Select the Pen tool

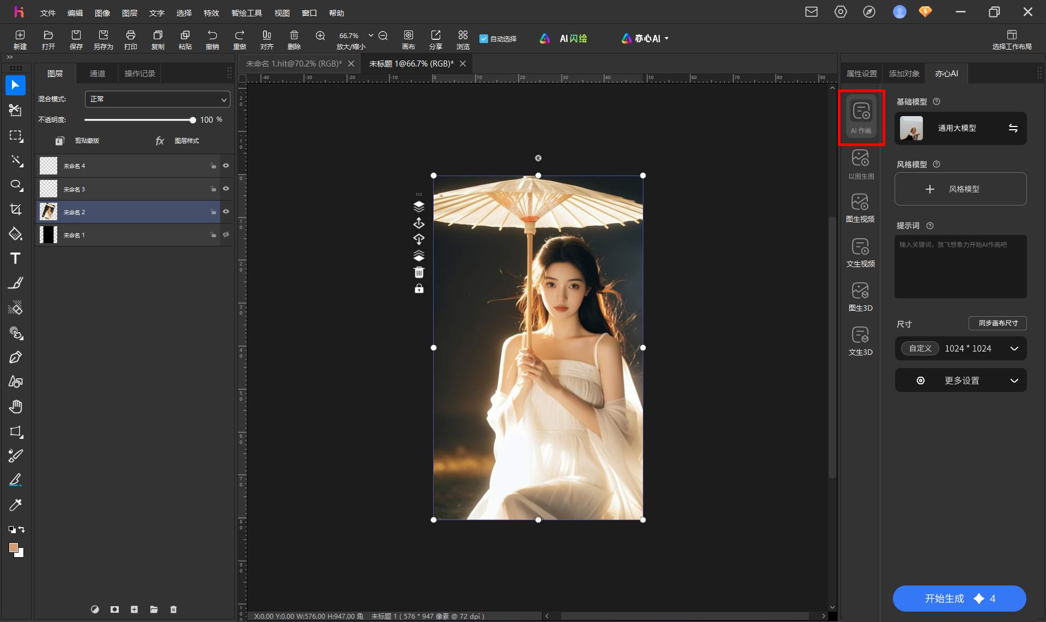(15, 358)
